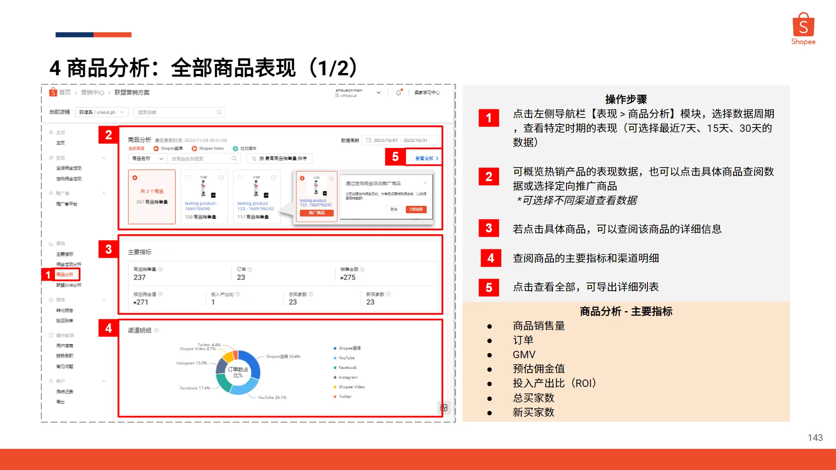Select the radio on testing product 123 card
The height and width of the screenshot is (470, 836).
[x=239, y=178]
